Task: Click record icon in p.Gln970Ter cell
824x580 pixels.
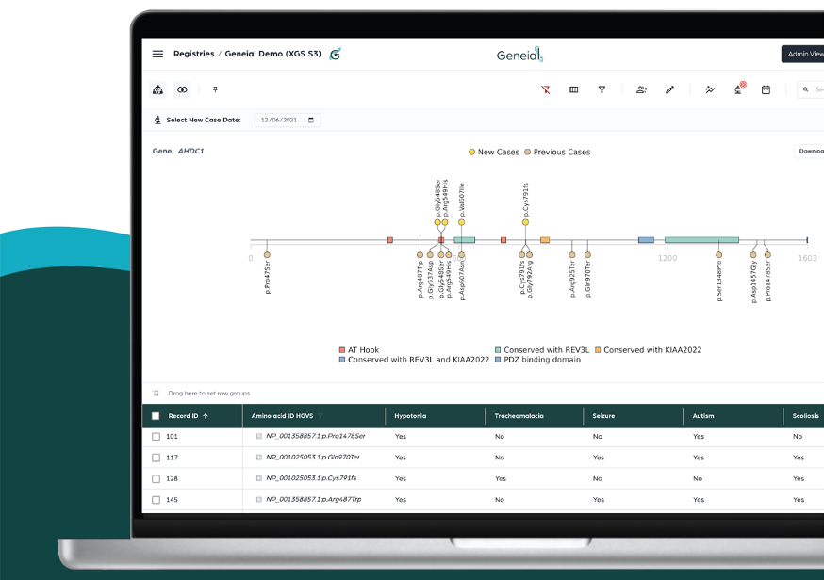Action: click(259, 458)
